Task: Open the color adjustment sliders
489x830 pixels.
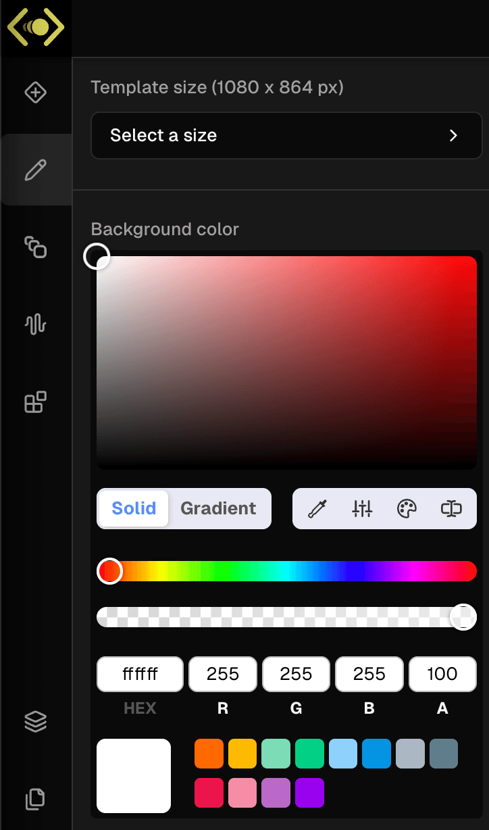Action: (x=362, y=509)
